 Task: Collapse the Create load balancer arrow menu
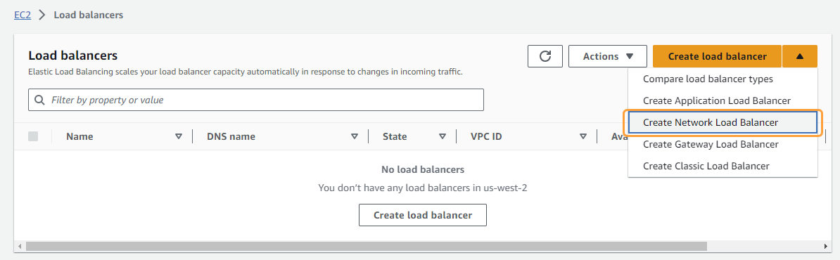pos(800,56)
